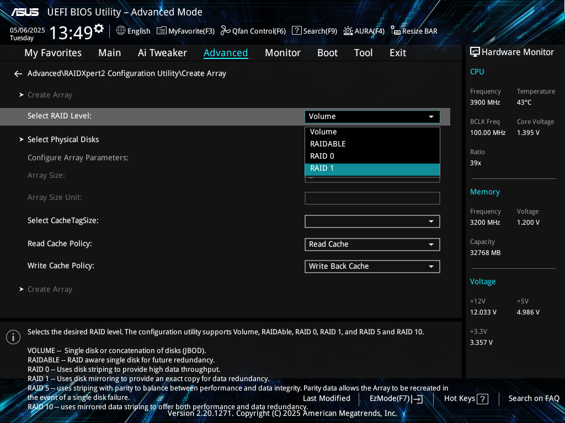The height and width of the screenshot is (423, 565).
Task: Select RAIDABLE in RAID level list
Action: pos(372,144)
